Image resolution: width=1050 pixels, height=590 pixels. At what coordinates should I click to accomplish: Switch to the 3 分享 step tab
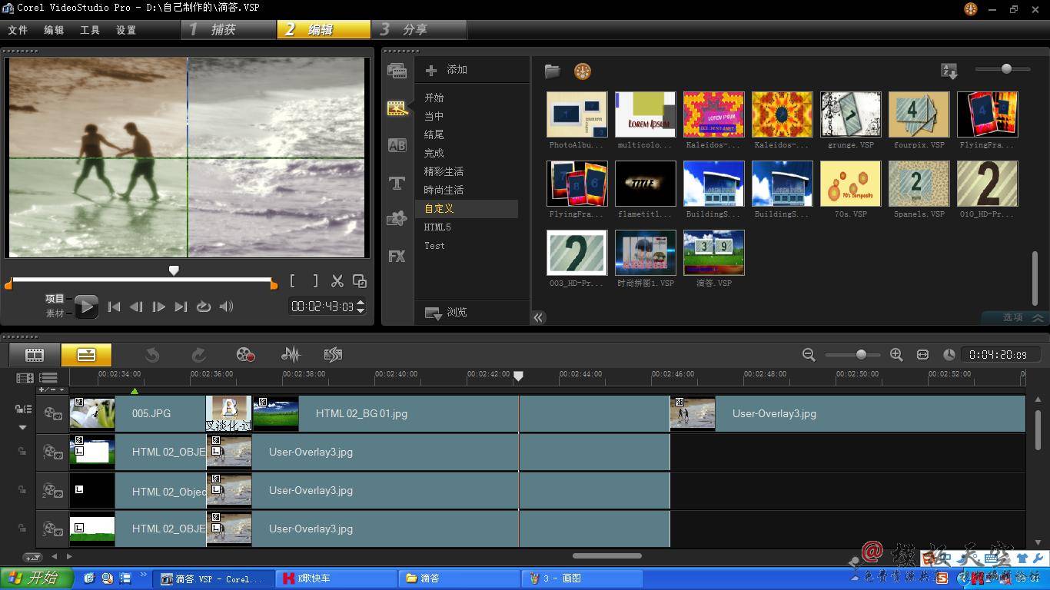click(x=420, y=29)
